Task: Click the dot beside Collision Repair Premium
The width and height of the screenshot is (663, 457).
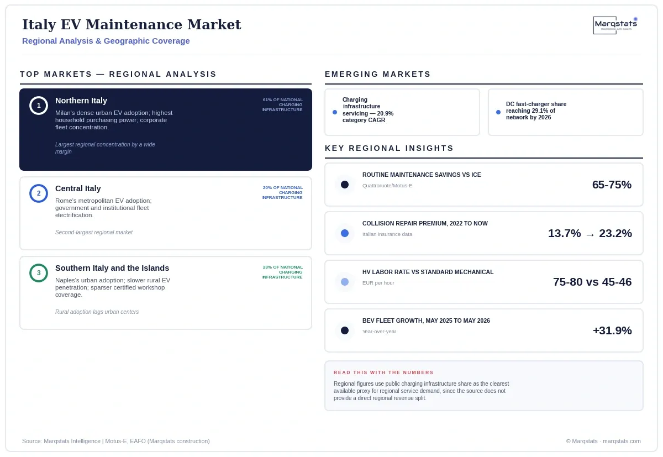Action: pos(345,233)
